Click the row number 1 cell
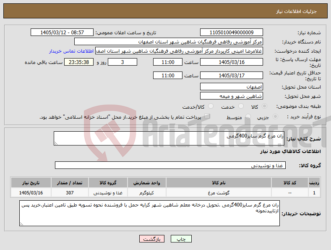This screenshot has width=331, height=250. [314, 193]
